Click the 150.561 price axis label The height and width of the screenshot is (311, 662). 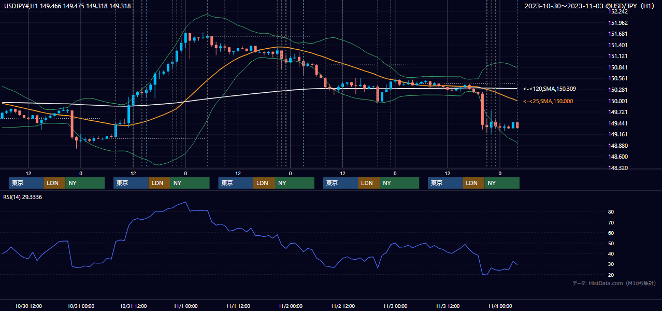click(618, 78)
